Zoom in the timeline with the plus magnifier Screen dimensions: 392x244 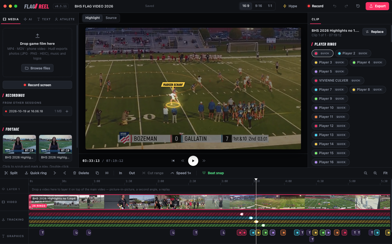[x=375, y=173]
